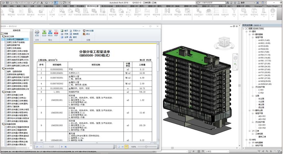The height and width of the screenshot is (155, 284).
Task: Click zoom region tool on navigation bar
Action: 235,64
